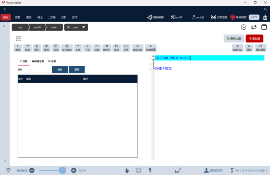Collapse the GLOBAL PROC main() fold marker
The image size is (270, 175).
(x=153, y=58)
